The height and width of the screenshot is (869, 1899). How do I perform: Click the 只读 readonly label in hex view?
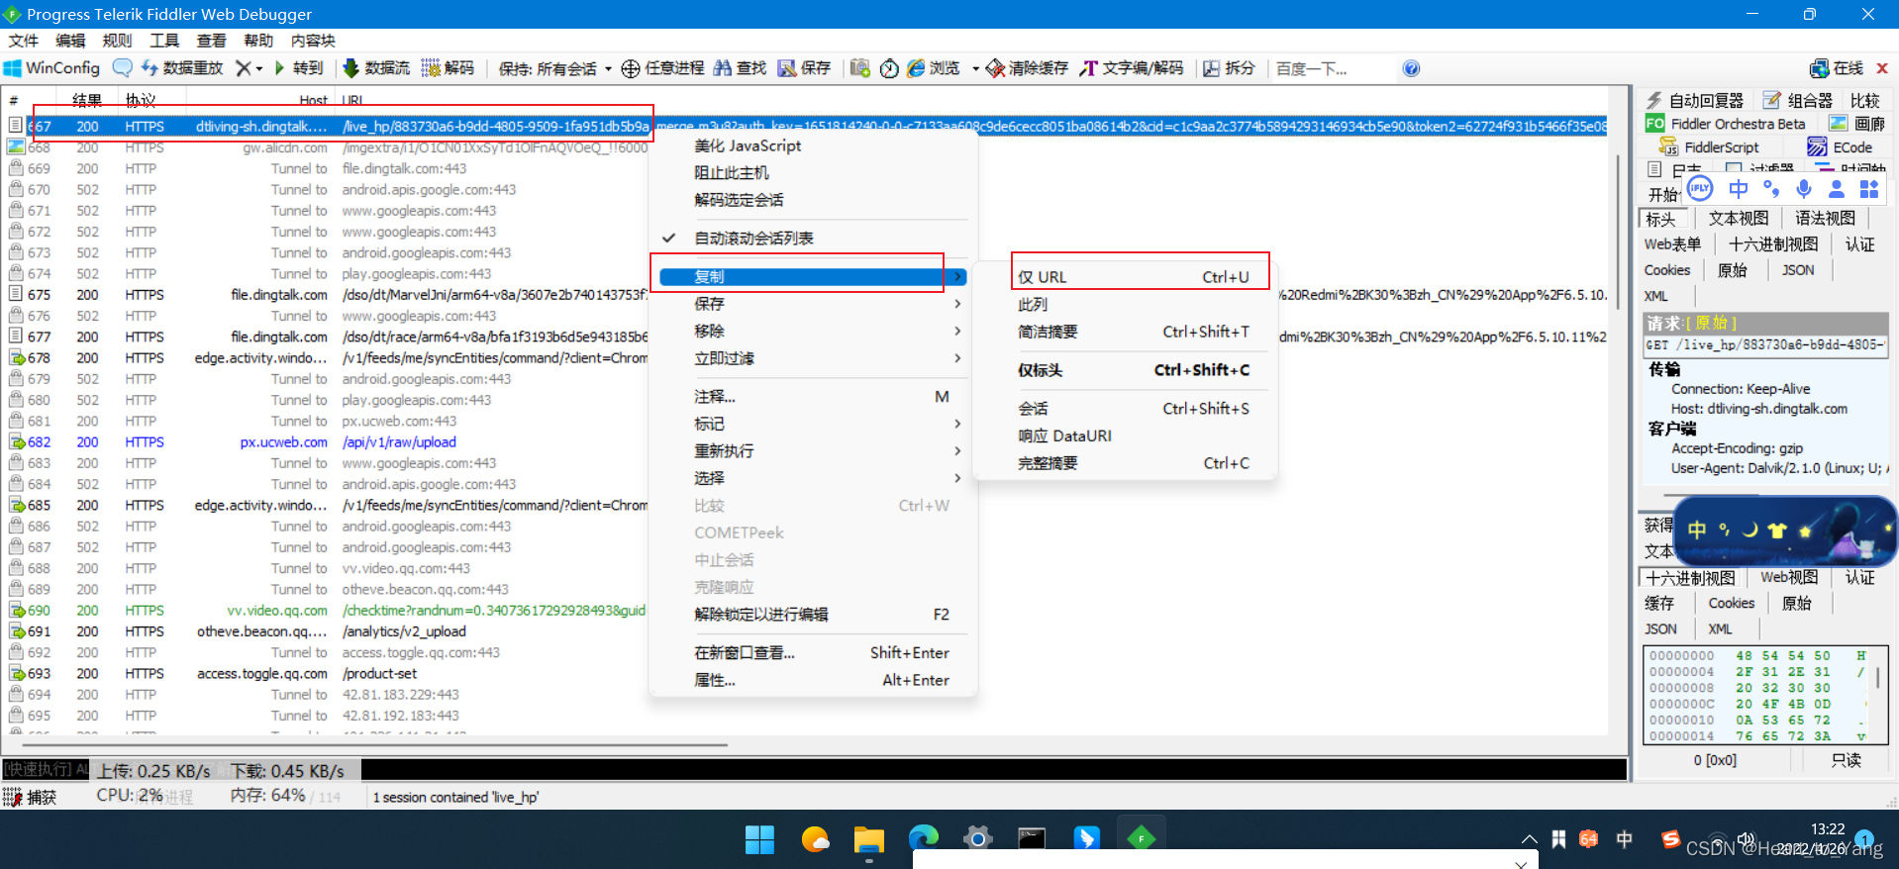coord(1847,760)
